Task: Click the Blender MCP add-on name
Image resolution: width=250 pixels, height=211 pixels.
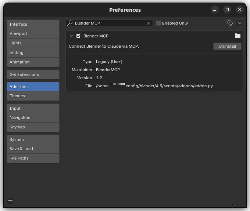Action: pos(96,36)
